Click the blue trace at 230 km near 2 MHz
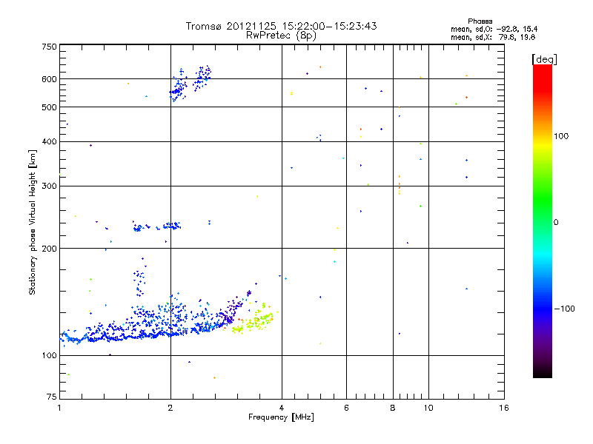 [x=172, y=226]
